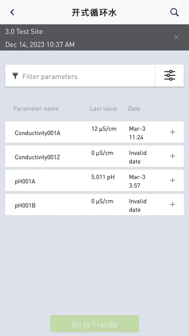Dismiss the 3.0 Test Site banner

click(176, 37)
